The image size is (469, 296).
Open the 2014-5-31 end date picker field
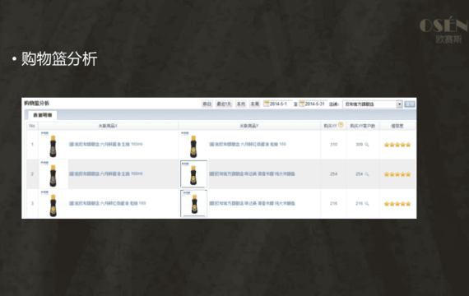314,104
